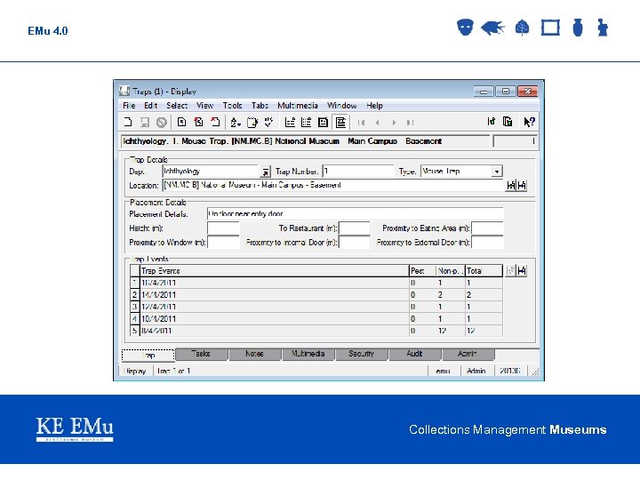This screenshot has height=480, width=640.
Task: Click Proximity to Internal Door input field
Action: click(355, 243)
